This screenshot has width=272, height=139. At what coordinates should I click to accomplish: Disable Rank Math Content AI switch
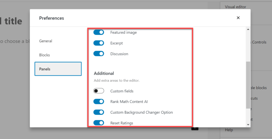pyautogui.click(x=99, y=102)
